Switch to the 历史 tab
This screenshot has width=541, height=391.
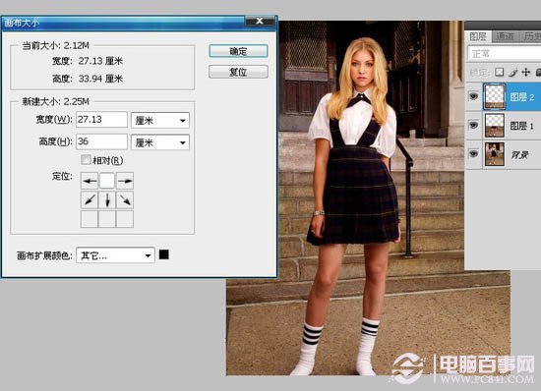click(x=530, y=36)
